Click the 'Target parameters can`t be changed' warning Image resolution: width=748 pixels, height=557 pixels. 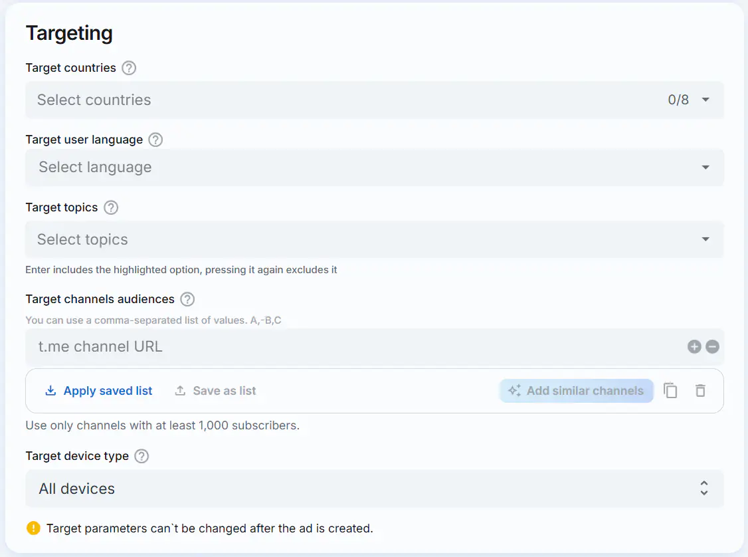tap(209, 528)
